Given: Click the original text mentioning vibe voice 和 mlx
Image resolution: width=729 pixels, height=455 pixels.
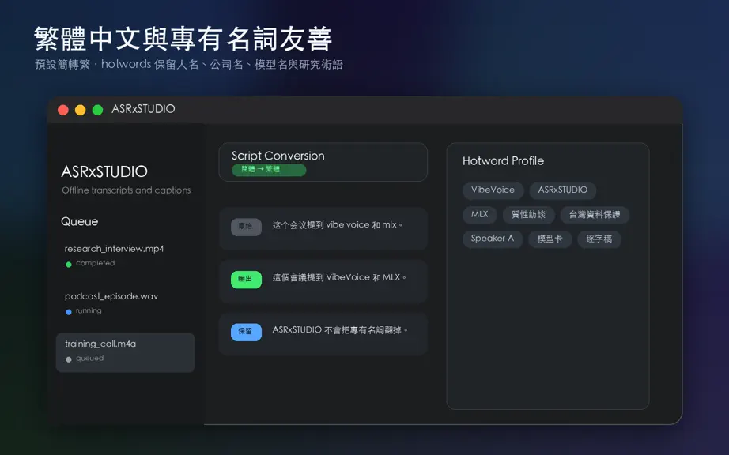Looking at the screenshot, I should click(x=338, y=224).
